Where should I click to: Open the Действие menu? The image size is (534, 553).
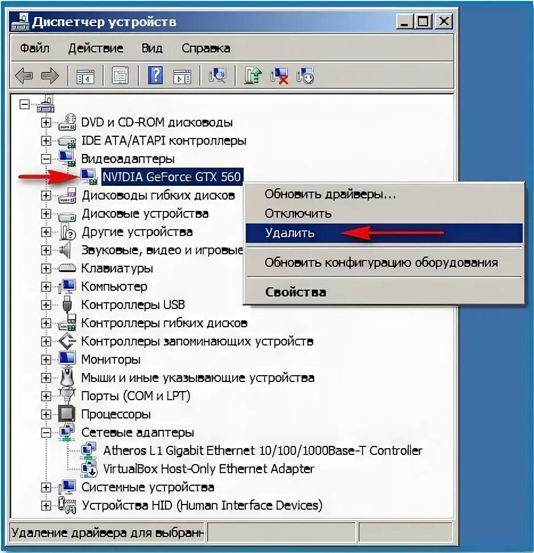click(x=96, y=48)
